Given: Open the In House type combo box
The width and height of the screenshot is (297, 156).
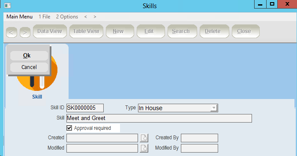Looking at the screenshot, I should (178, 108).
